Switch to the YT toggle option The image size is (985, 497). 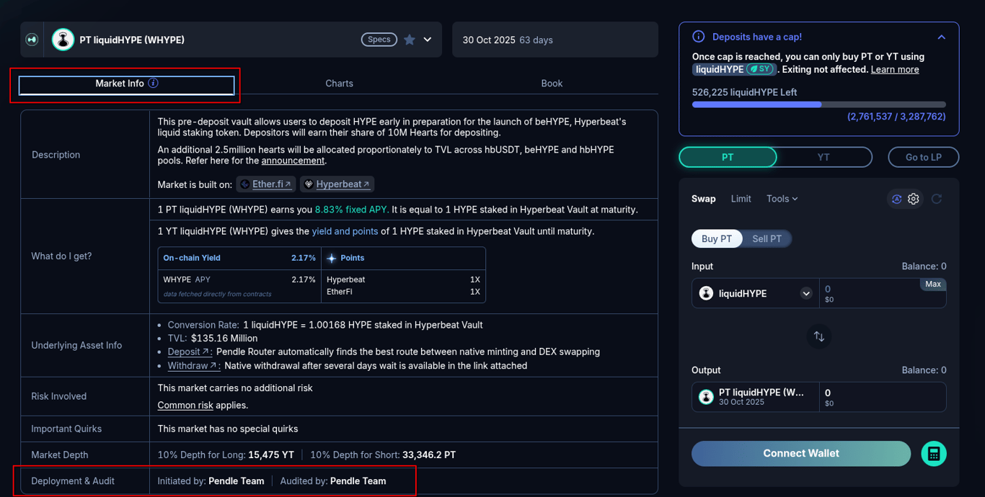(823, 157)
